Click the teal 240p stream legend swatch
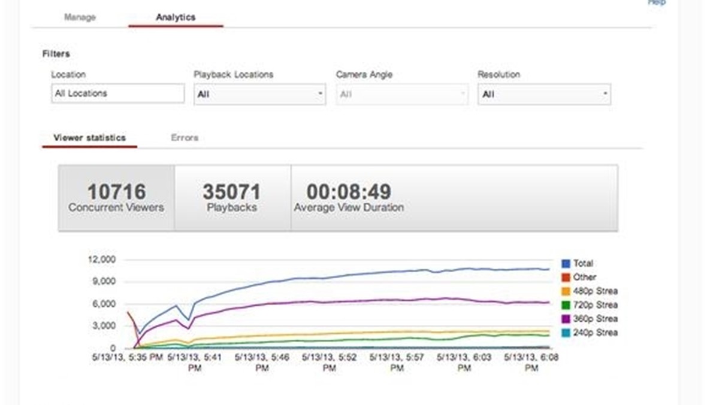707x405 pixels. (x=566, y=333)
